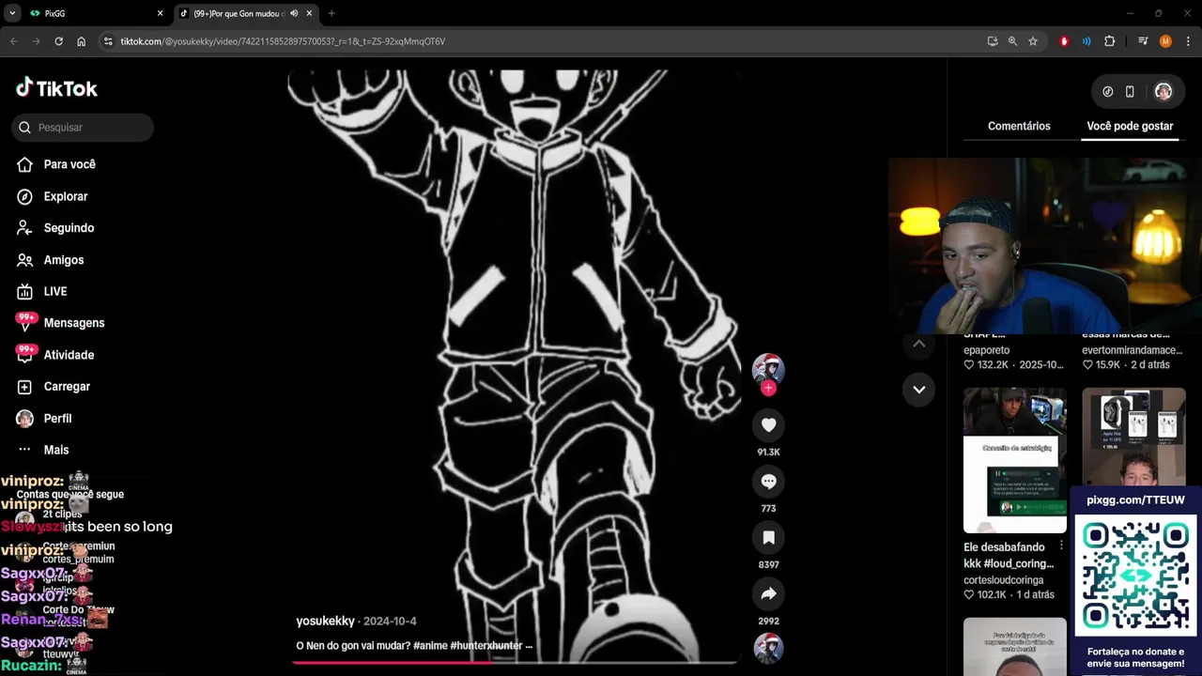1202x676 pixels.
Task: Open the Chrome three-dot menu
Action: pos(1188,41)
